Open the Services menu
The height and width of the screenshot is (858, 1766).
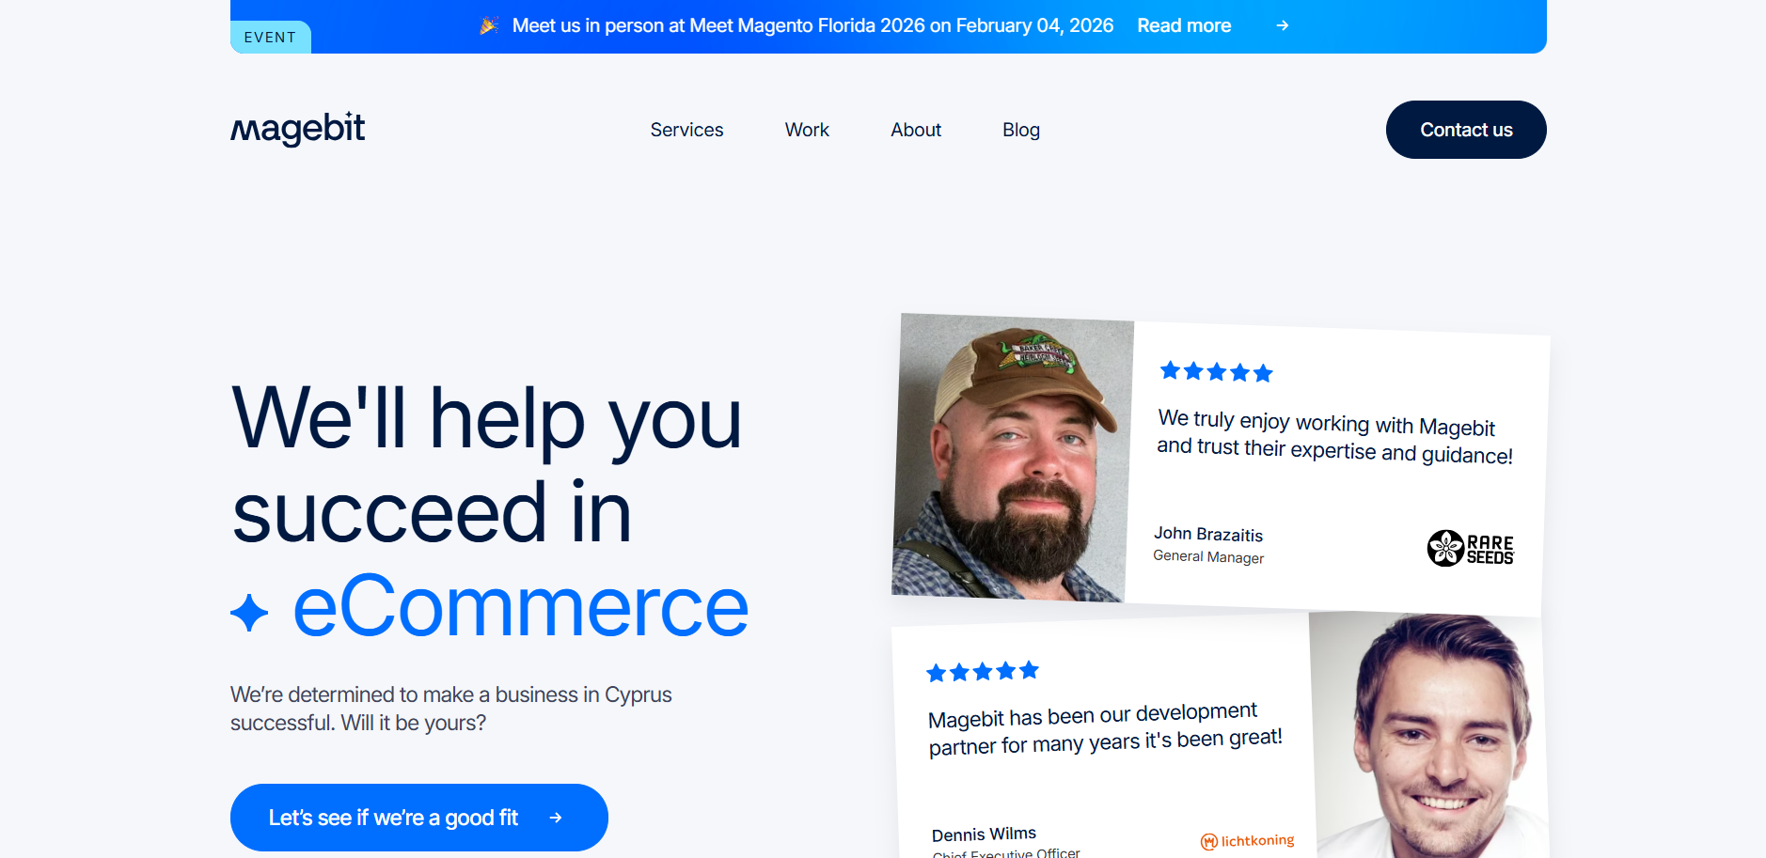point(686,130)
